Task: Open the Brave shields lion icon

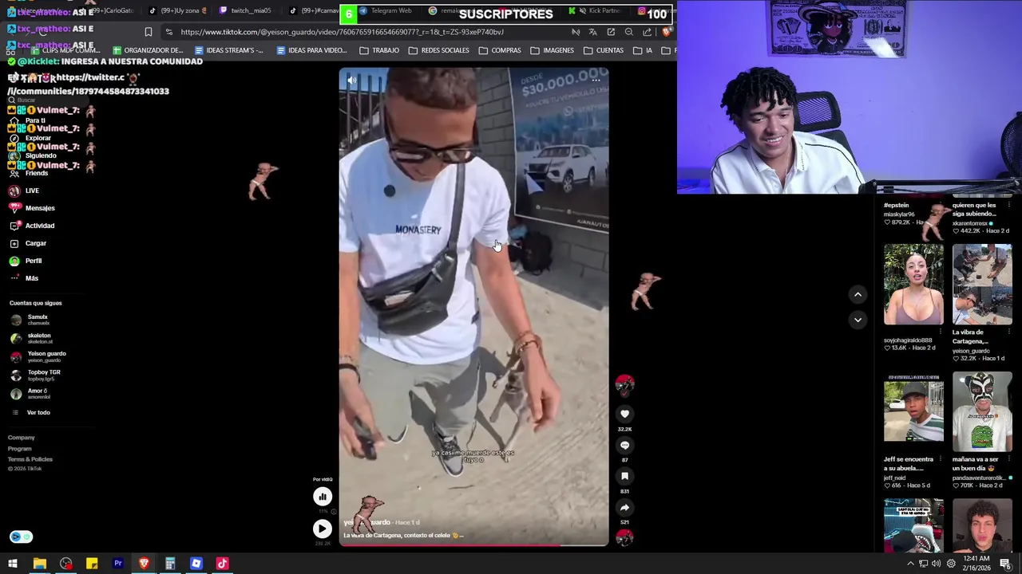Action: (667, 32)
